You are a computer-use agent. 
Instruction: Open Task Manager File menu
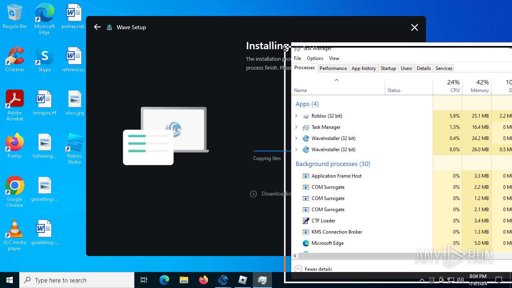(298, 58)
